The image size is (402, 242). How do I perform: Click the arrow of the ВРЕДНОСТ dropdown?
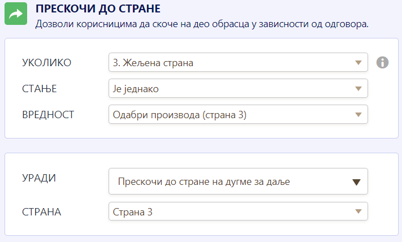click(357, 114)
